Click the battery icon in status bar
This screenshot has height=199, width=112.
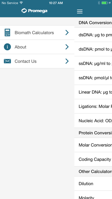[105, 3]
